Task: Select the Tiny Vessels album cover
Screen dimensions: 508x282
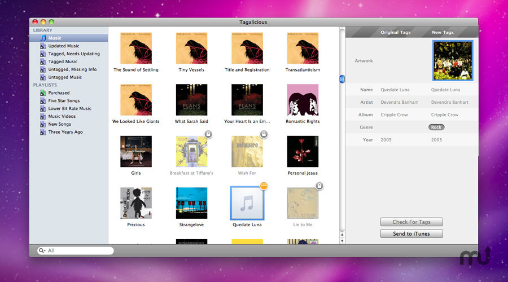Action: coord(191,49)
